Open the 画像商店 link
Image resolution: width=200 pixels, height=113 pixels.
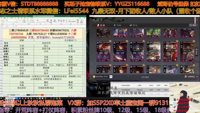coord(191,77)
